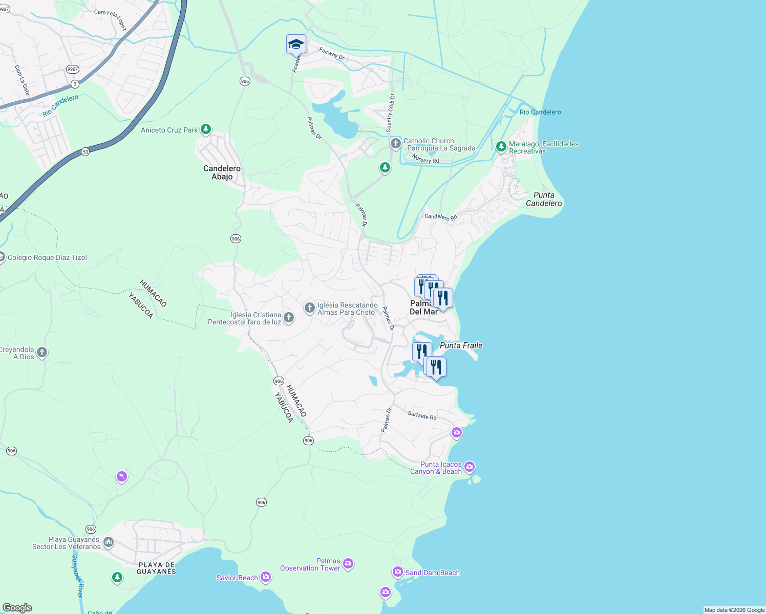Image resolution: width=766 pixels, height=614 pixels.
Task: Open the Aniceto Cruz Park tree marker
Action: click(x=205, y=129)
